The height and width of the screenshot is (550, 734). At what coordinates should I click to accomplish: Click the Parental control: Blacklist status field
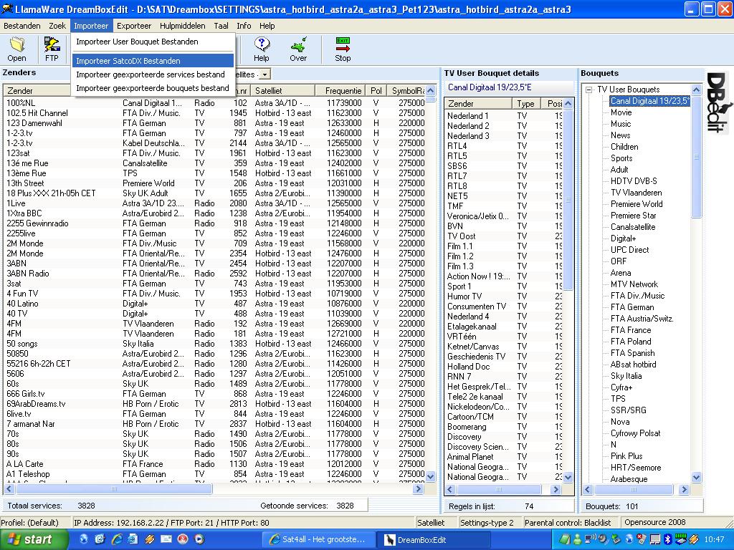pos(568,522)
